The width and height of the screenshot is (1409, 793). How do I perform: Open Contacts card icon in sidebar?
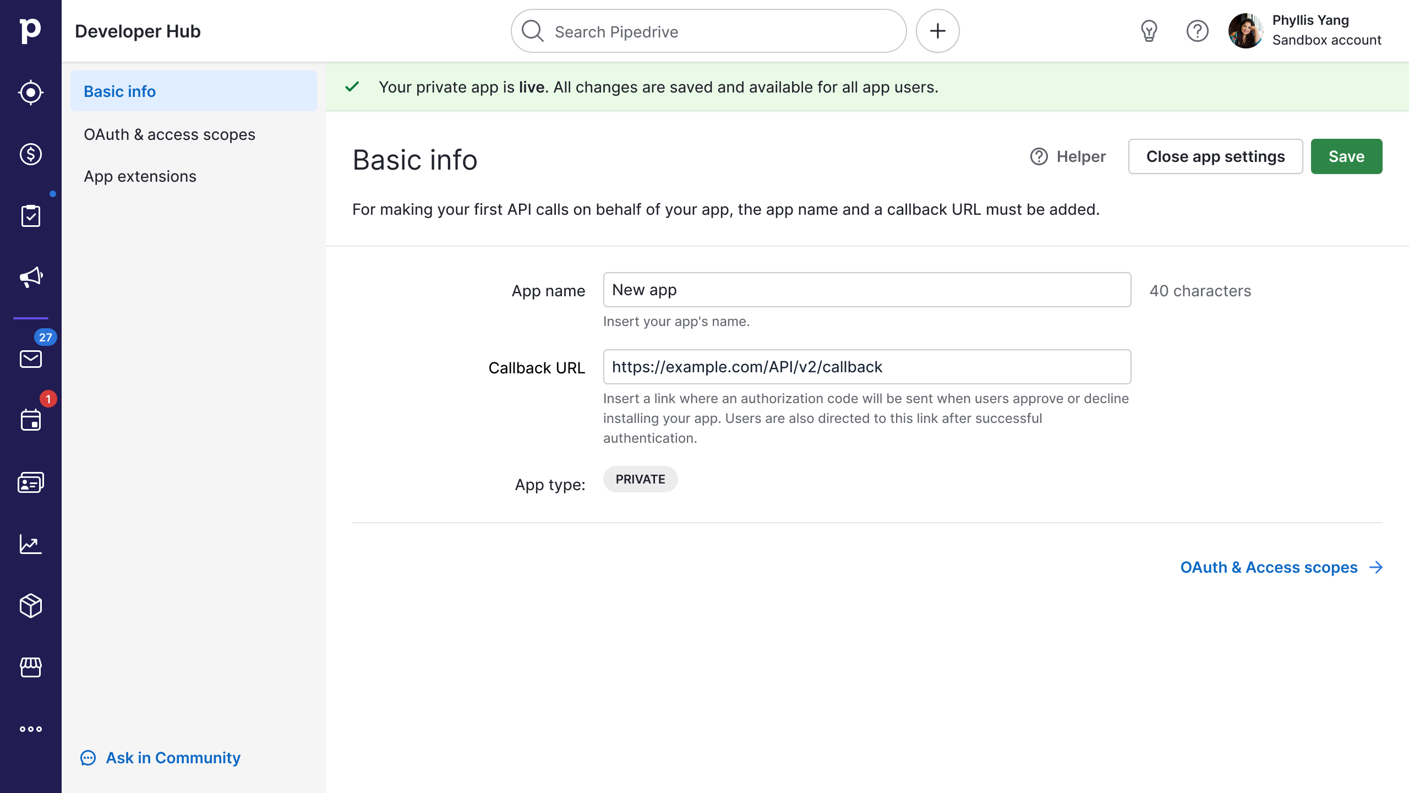click(31, 482)
